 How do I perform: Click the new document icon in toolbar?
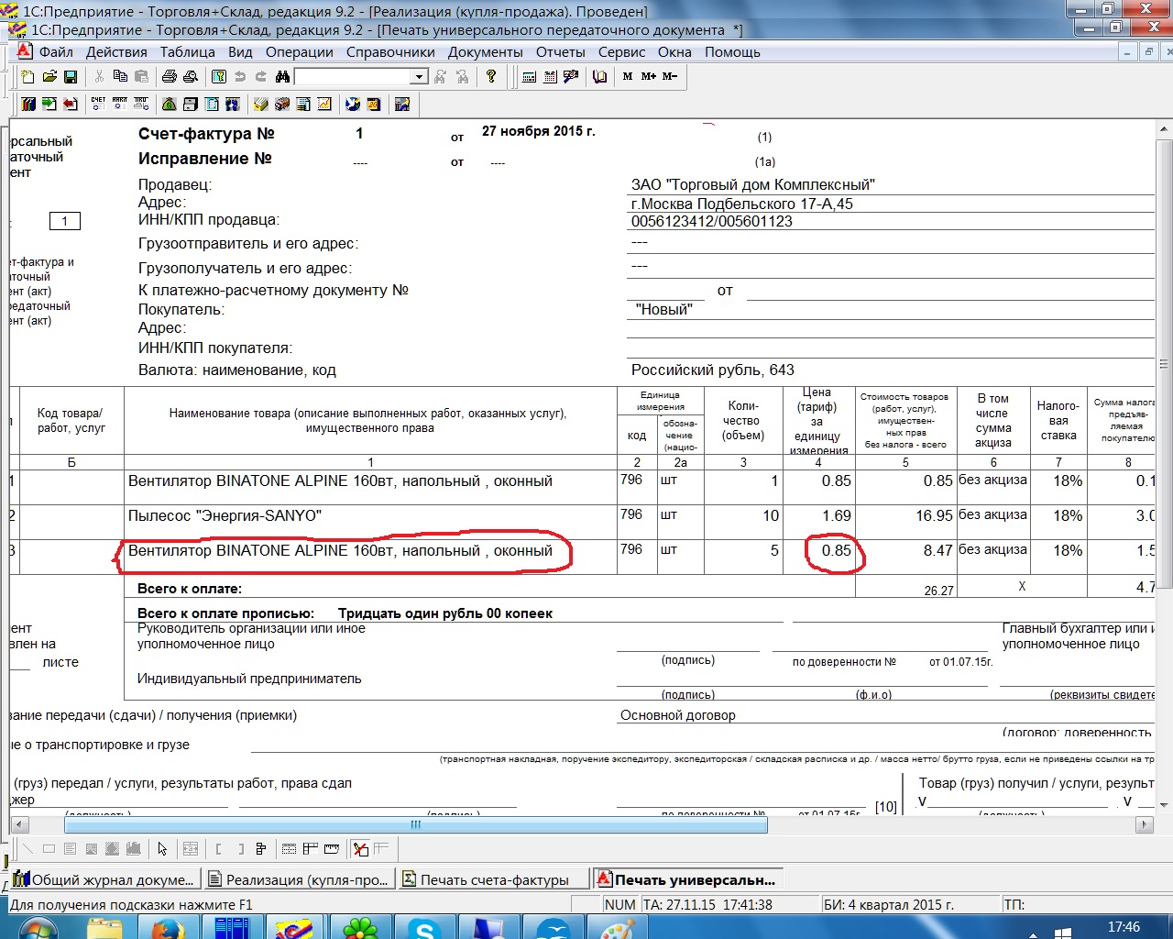click(27, 77)
